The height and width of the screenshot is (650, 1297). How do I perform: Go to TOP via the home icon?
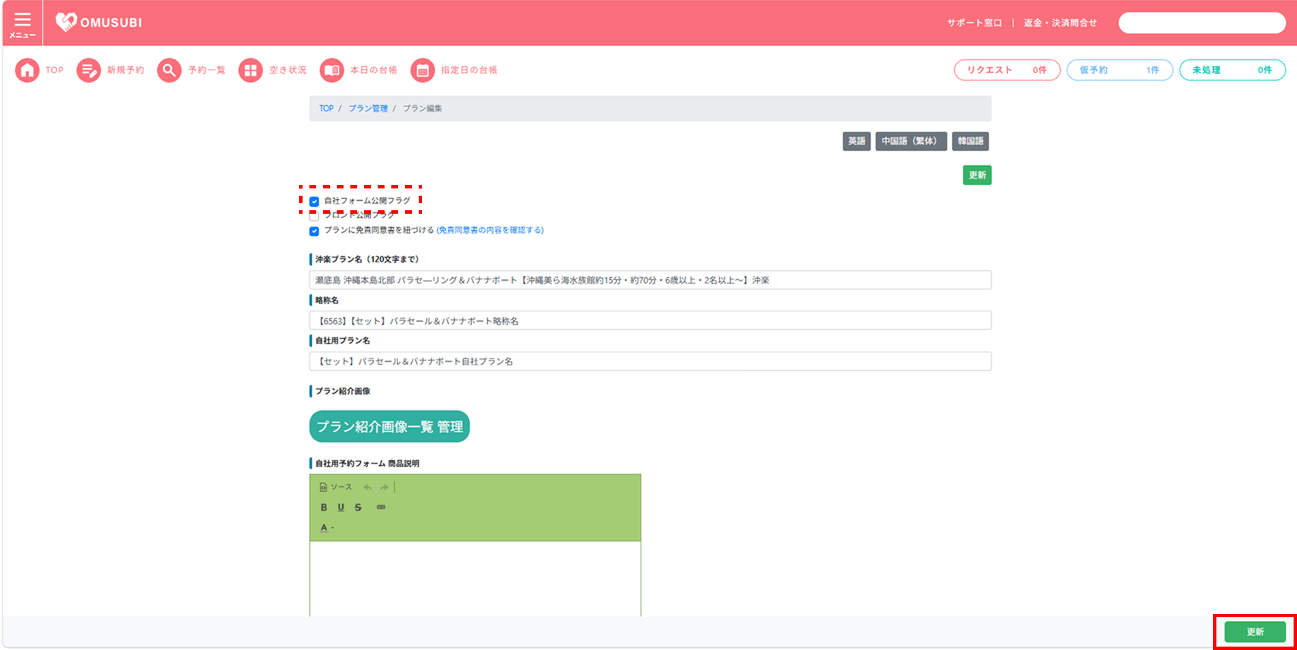pos(27,70)
